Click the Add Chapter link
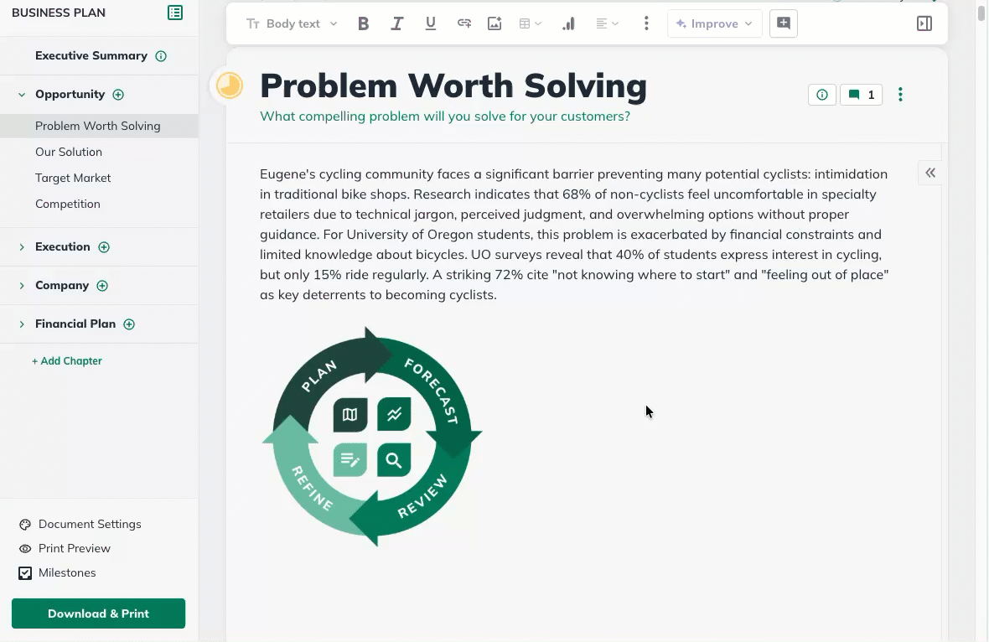 tap(67, 360)
